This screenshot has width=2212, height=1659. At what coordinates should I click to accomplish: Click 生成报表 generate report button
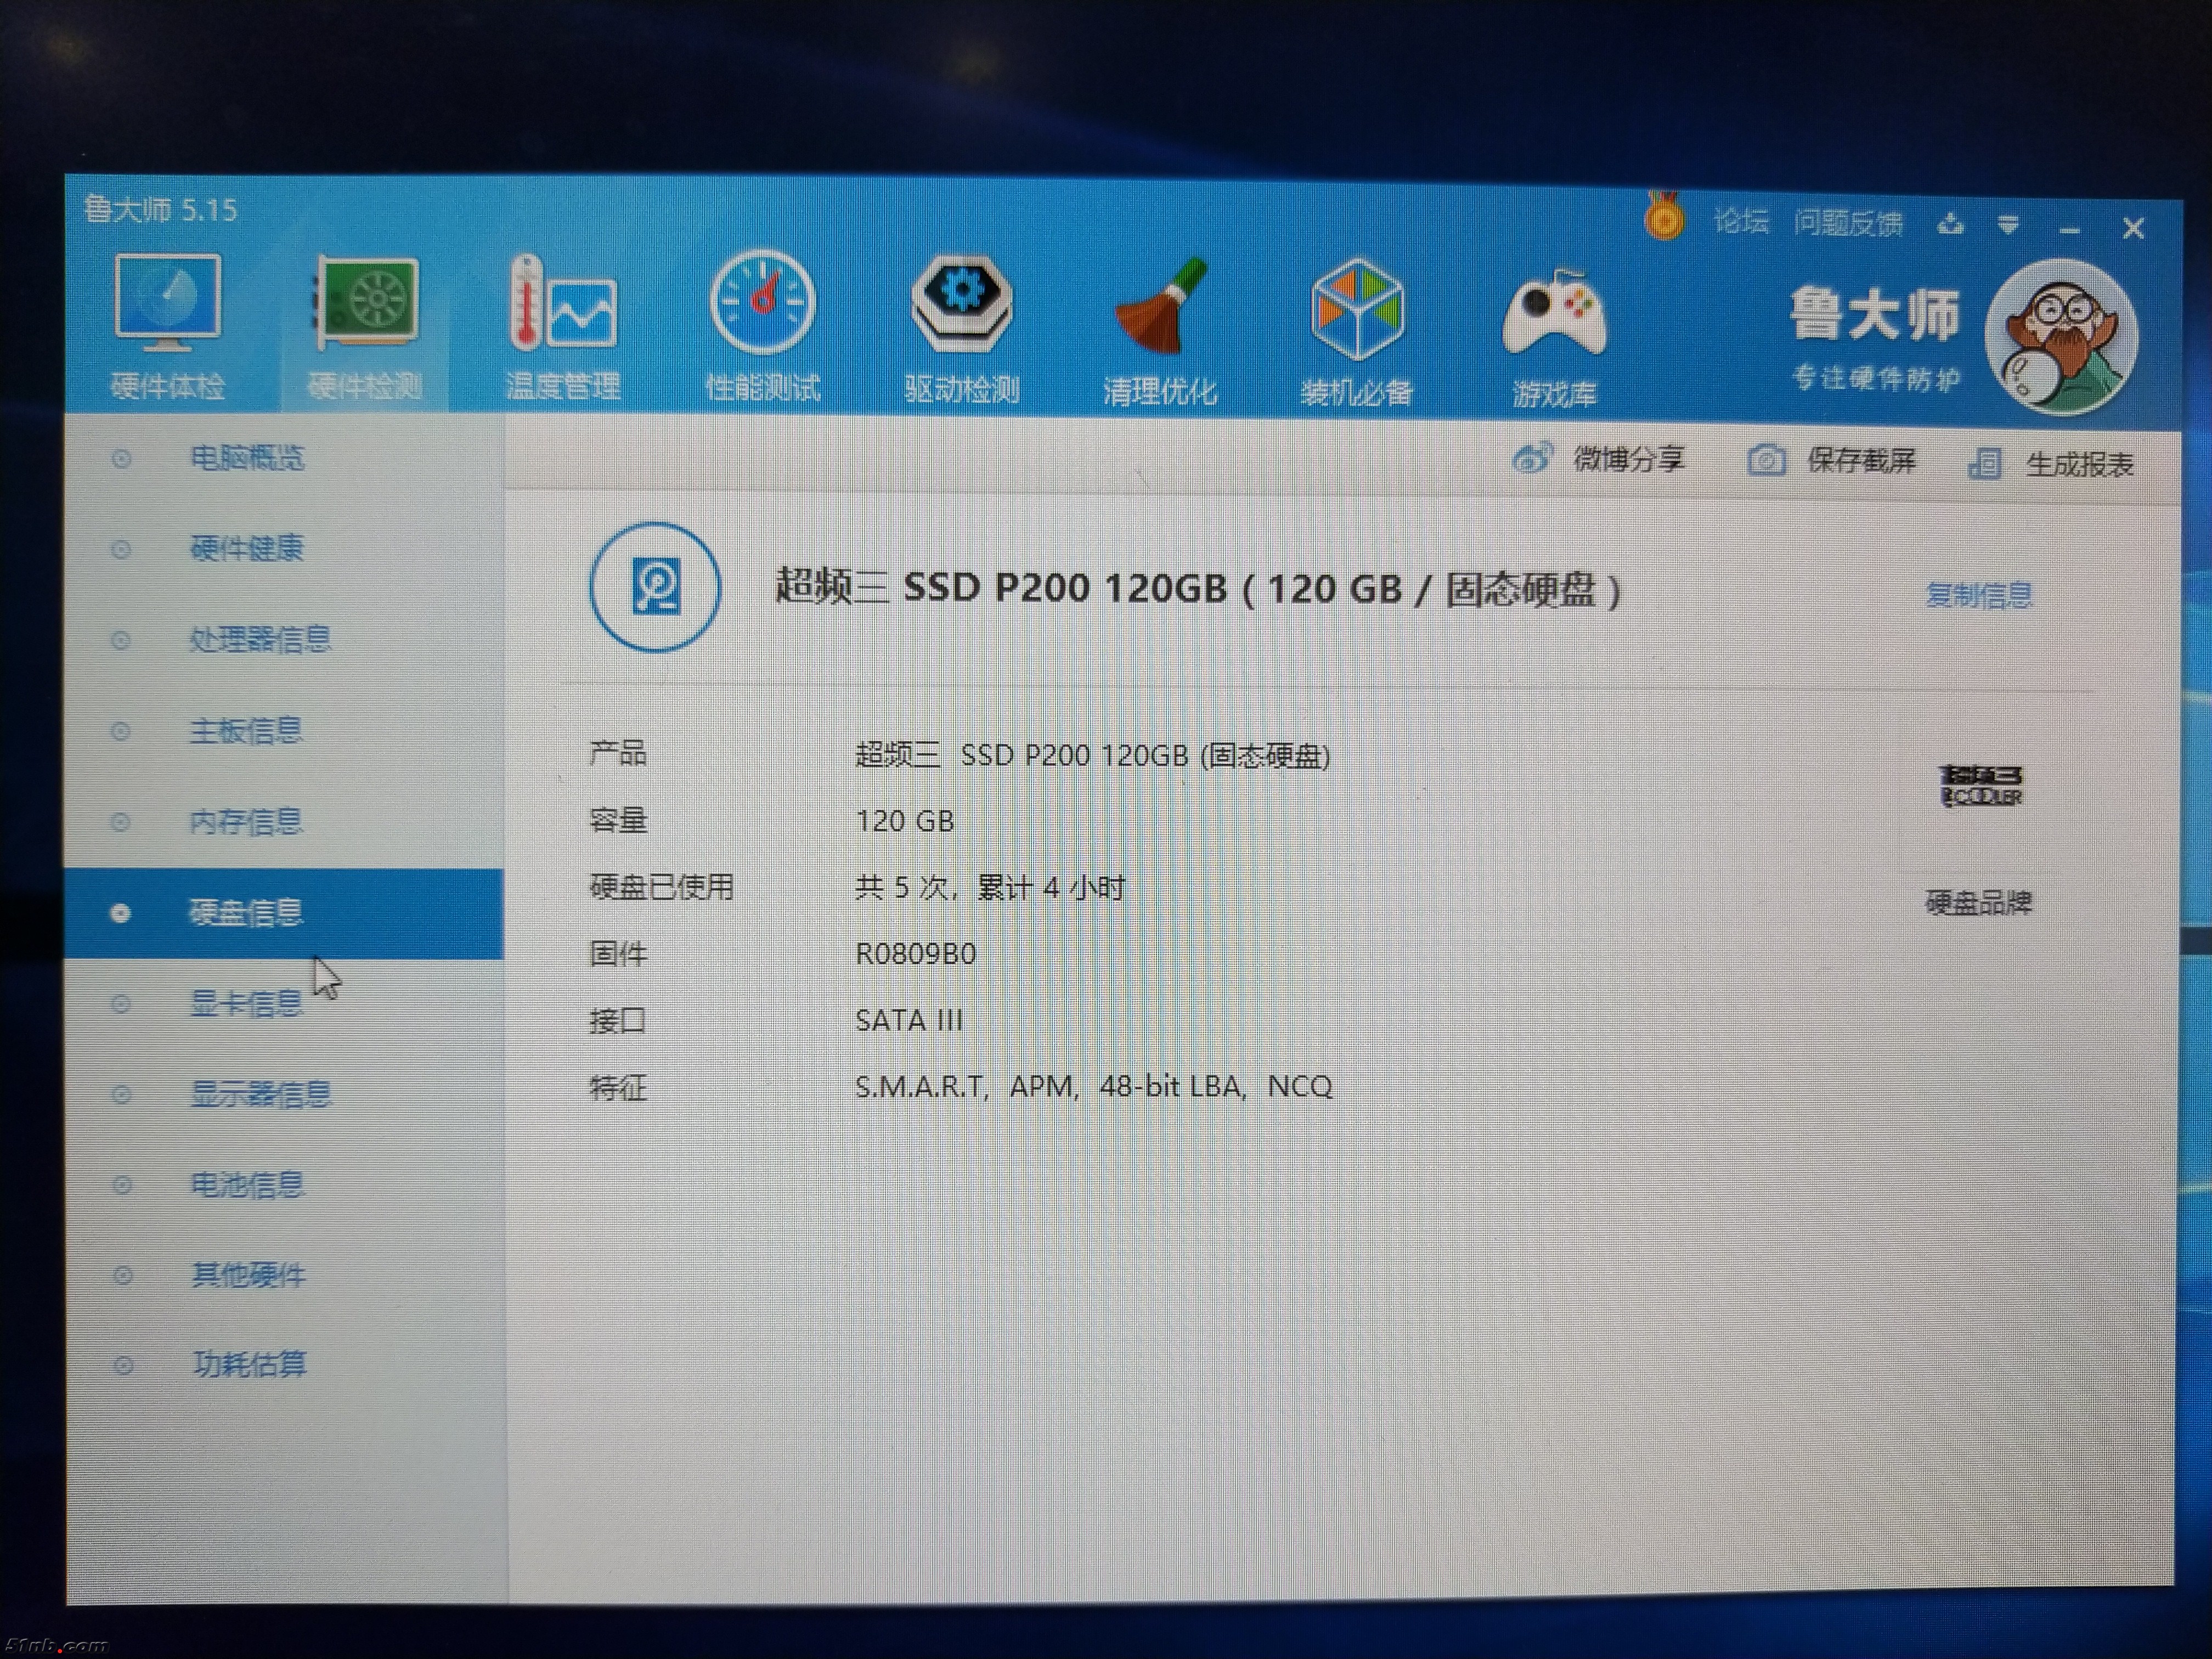point(2051,463)
